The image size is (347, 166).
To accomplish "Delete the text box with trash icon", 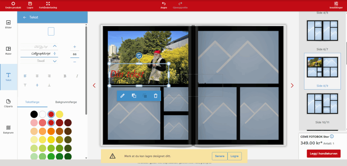I will 156,96.
